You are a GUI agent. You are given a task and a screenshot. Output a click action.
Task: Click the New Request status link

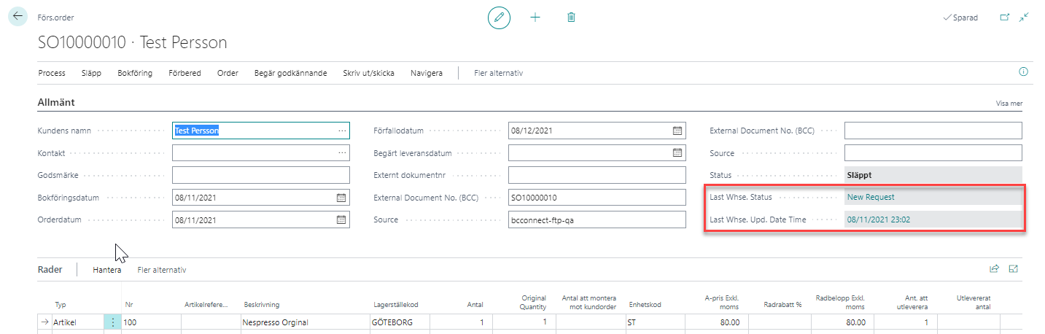click(870, 197)
